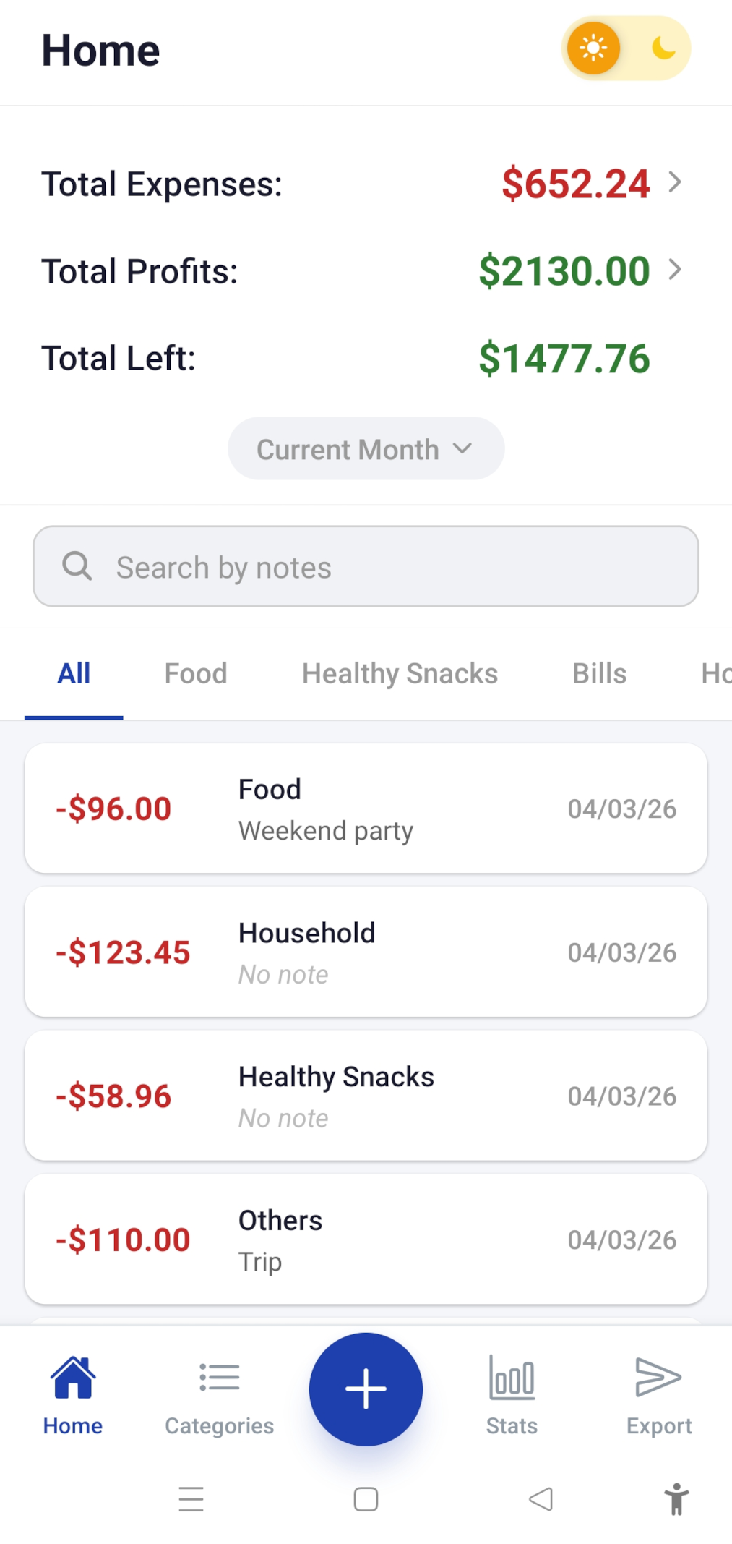The image size is (732, 1544).
Task: Expand Total Profits details chevron
Action: [675, 270]
